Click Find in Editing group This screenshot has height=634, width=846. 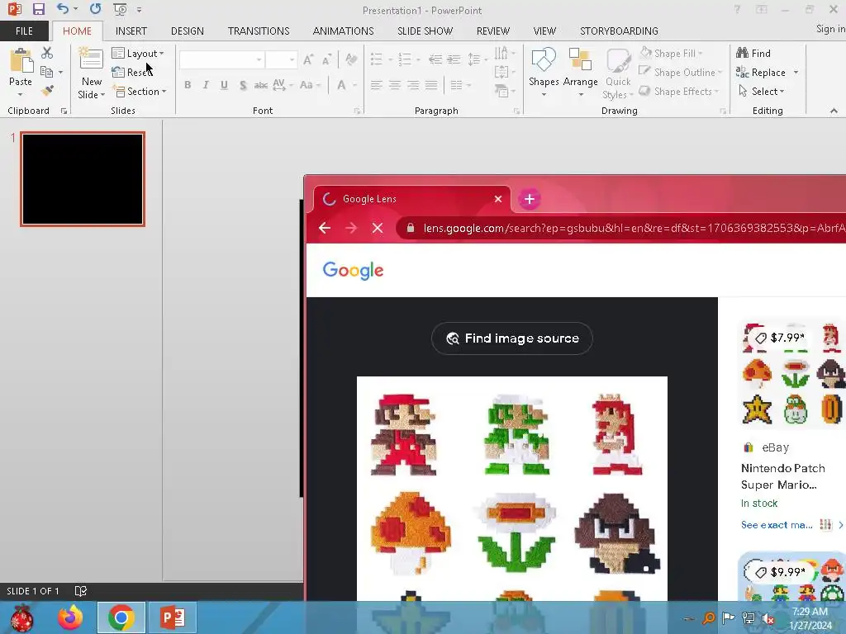click(753, 54)
